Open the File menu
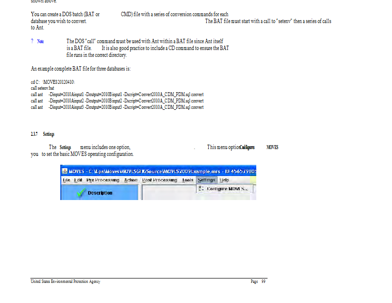The width and height of the screenshot is (392, 303). pos(67,180)
